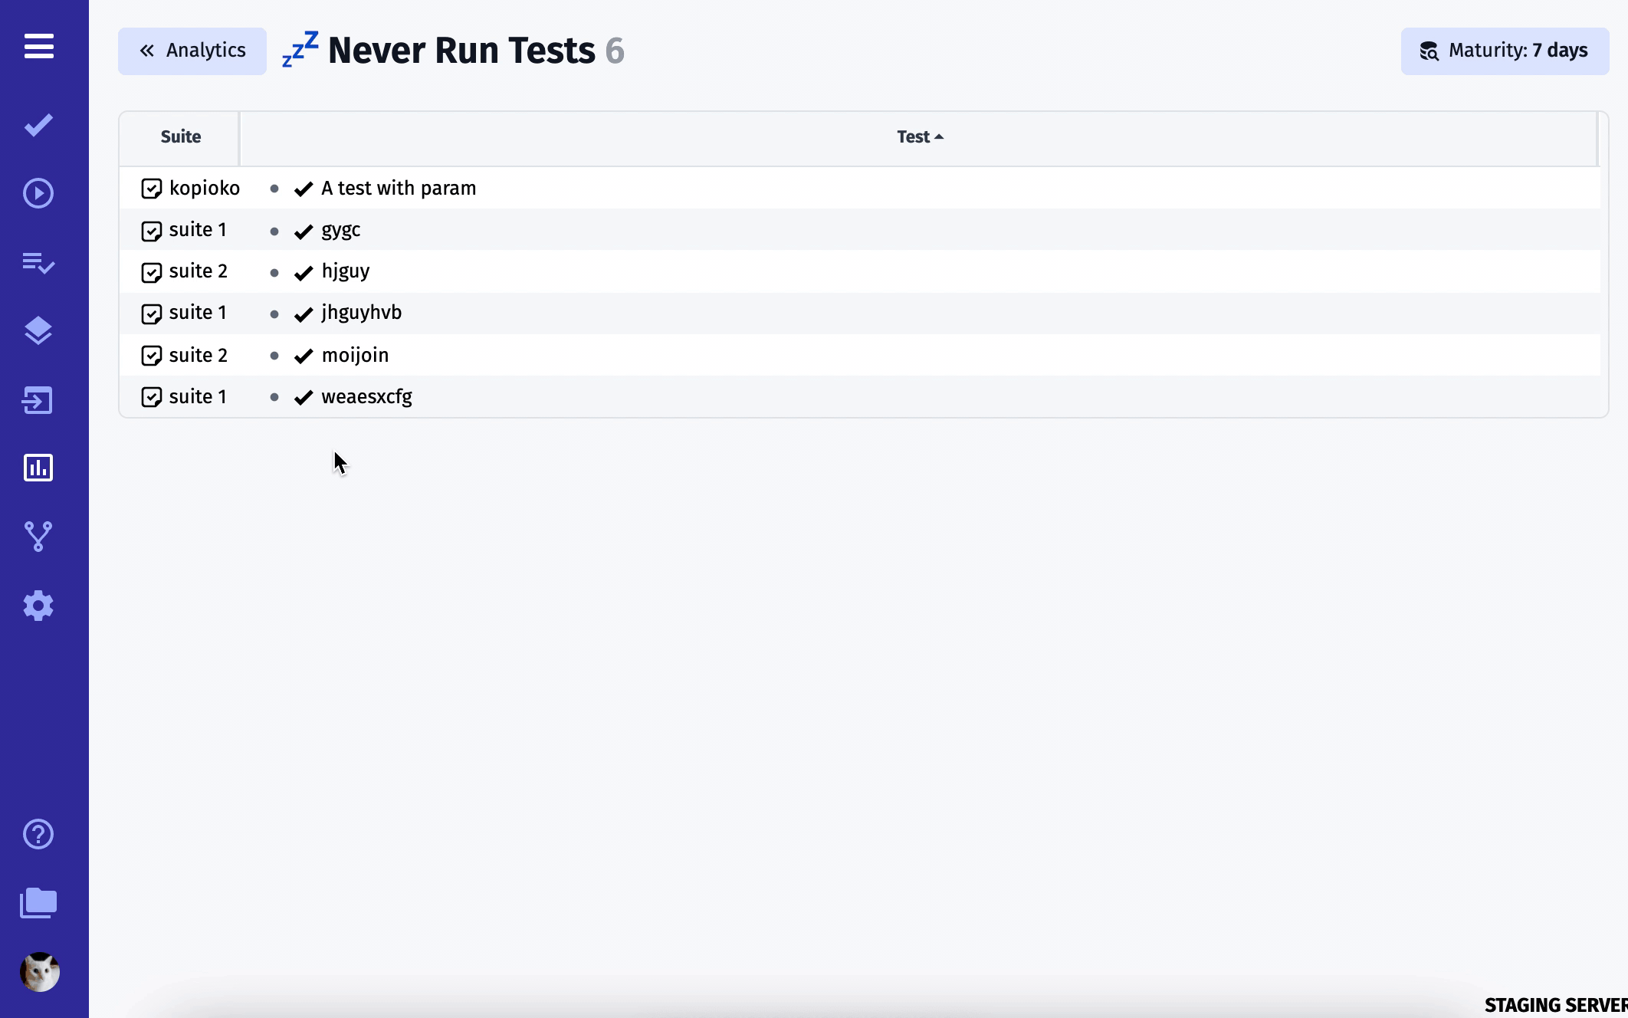Open the Layers sidebar icon

click(38, 330)
